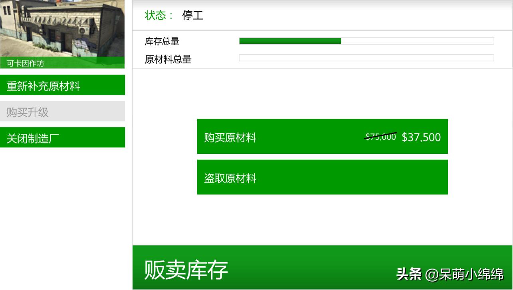513x290 pixels.
Task: Open the 购买升级 menu option
Action: pos(62,111)
